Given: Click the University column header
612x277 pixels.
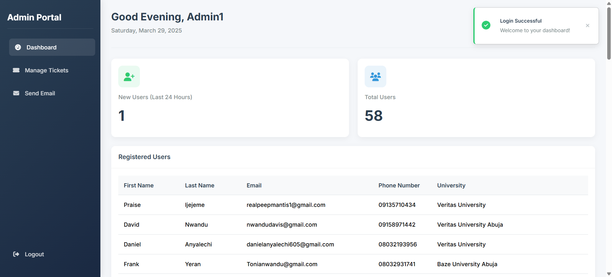Looking at the screenshot, I should 451,186.
